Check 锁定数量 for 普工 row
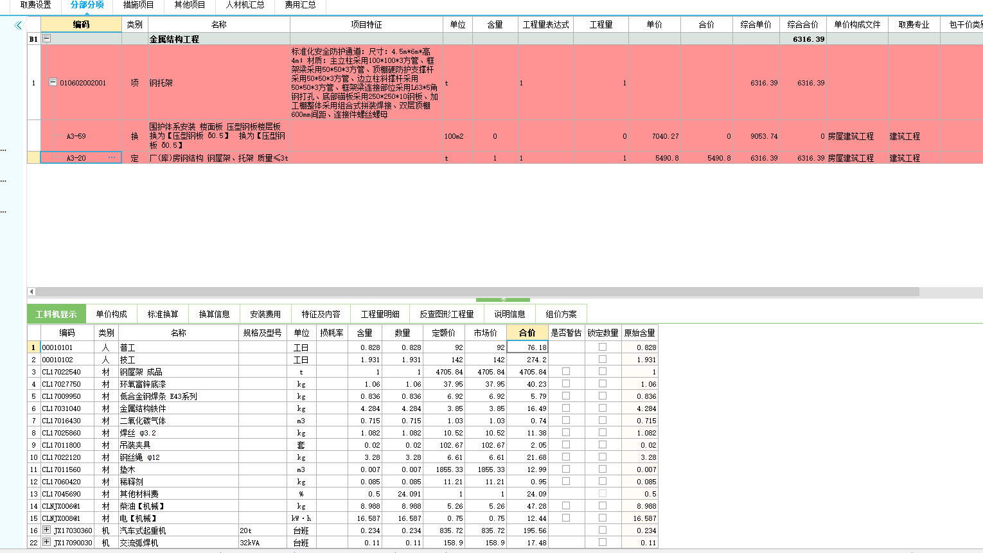 tap(603, 347)
